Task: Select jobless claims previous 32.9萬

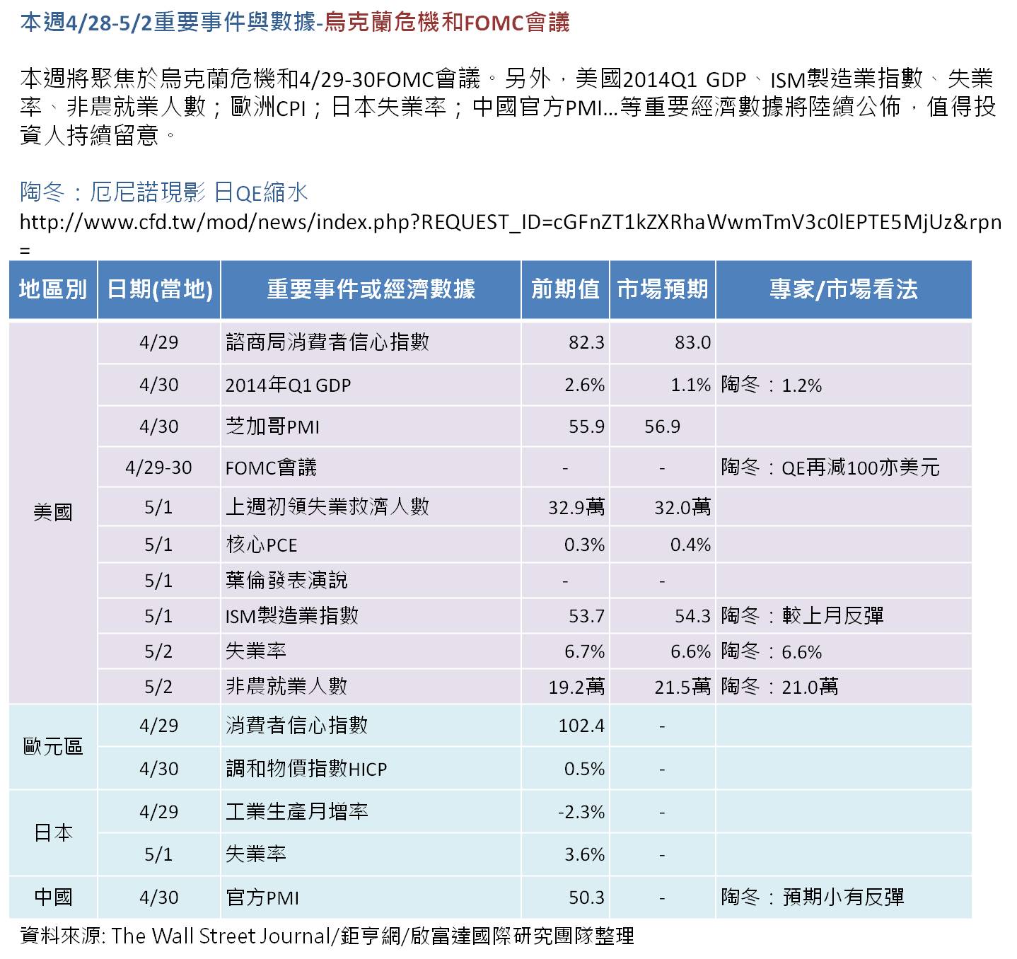Action: [576, 507]
